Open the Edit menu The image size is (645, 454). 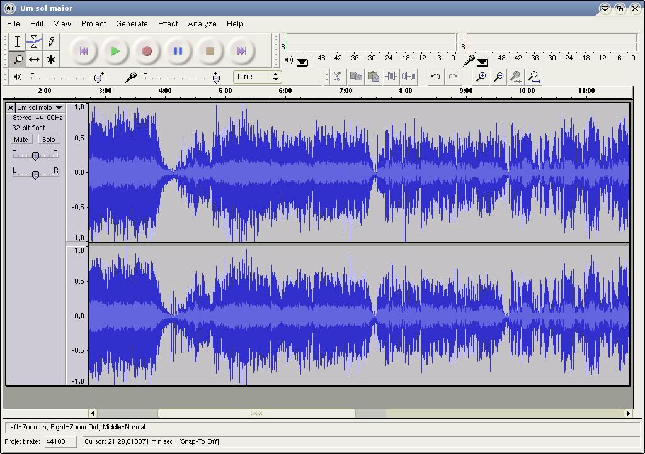pos(37,24)
